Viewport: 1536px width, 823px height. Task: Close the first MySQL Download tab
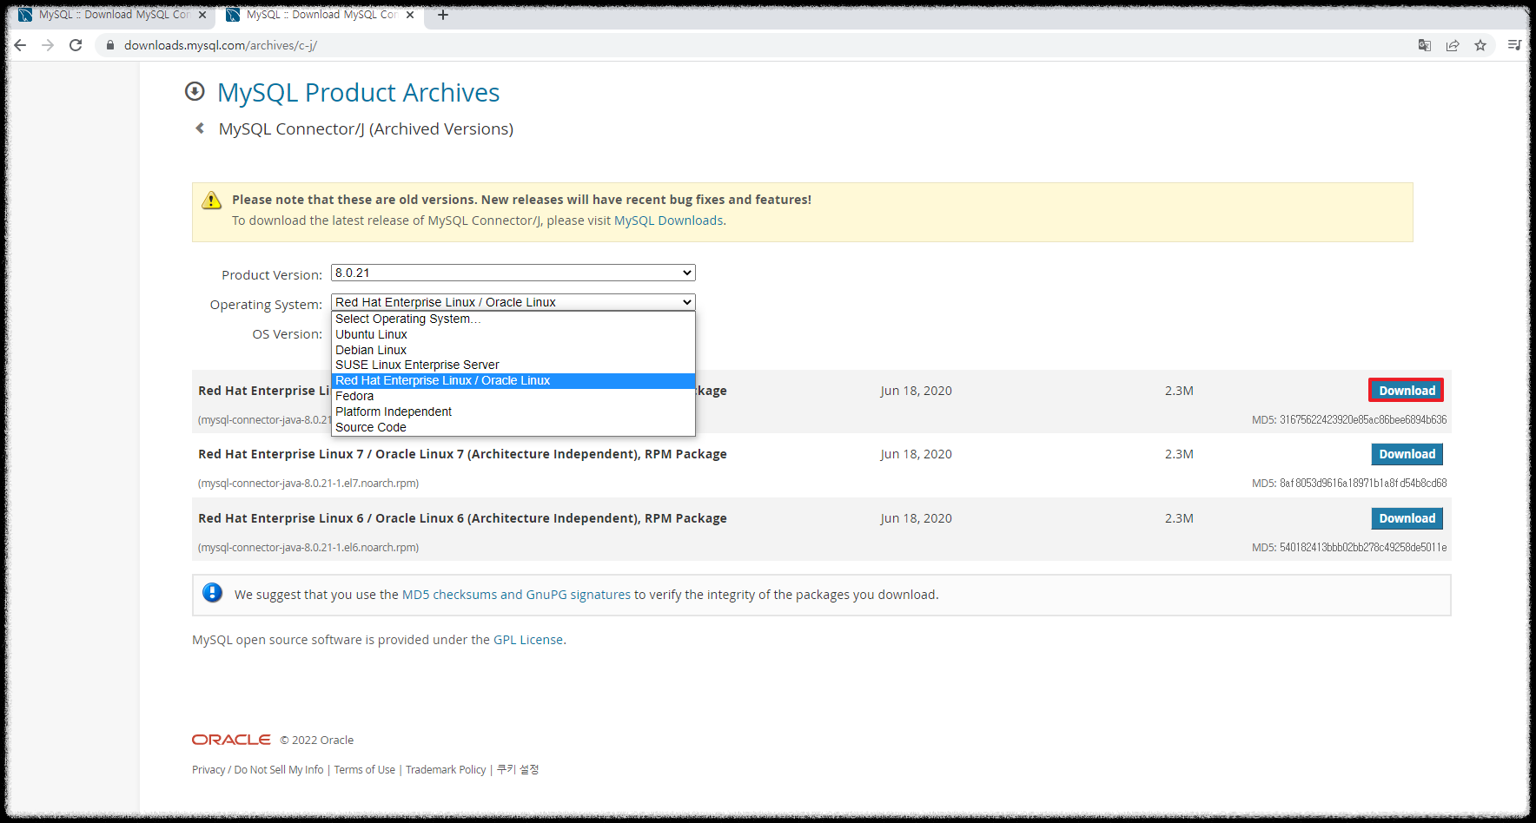pos(202,15)
